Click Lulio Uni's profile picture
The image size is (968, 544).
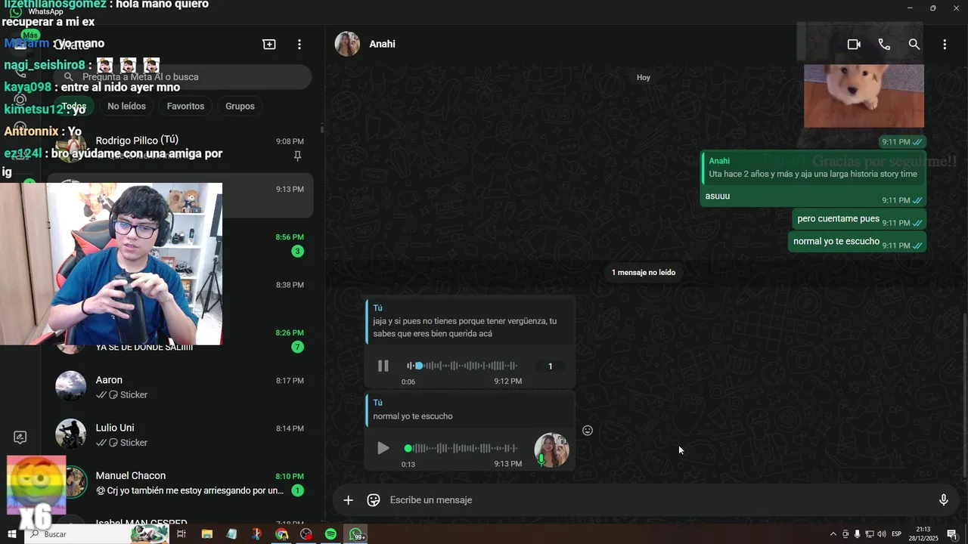point(71,434)
